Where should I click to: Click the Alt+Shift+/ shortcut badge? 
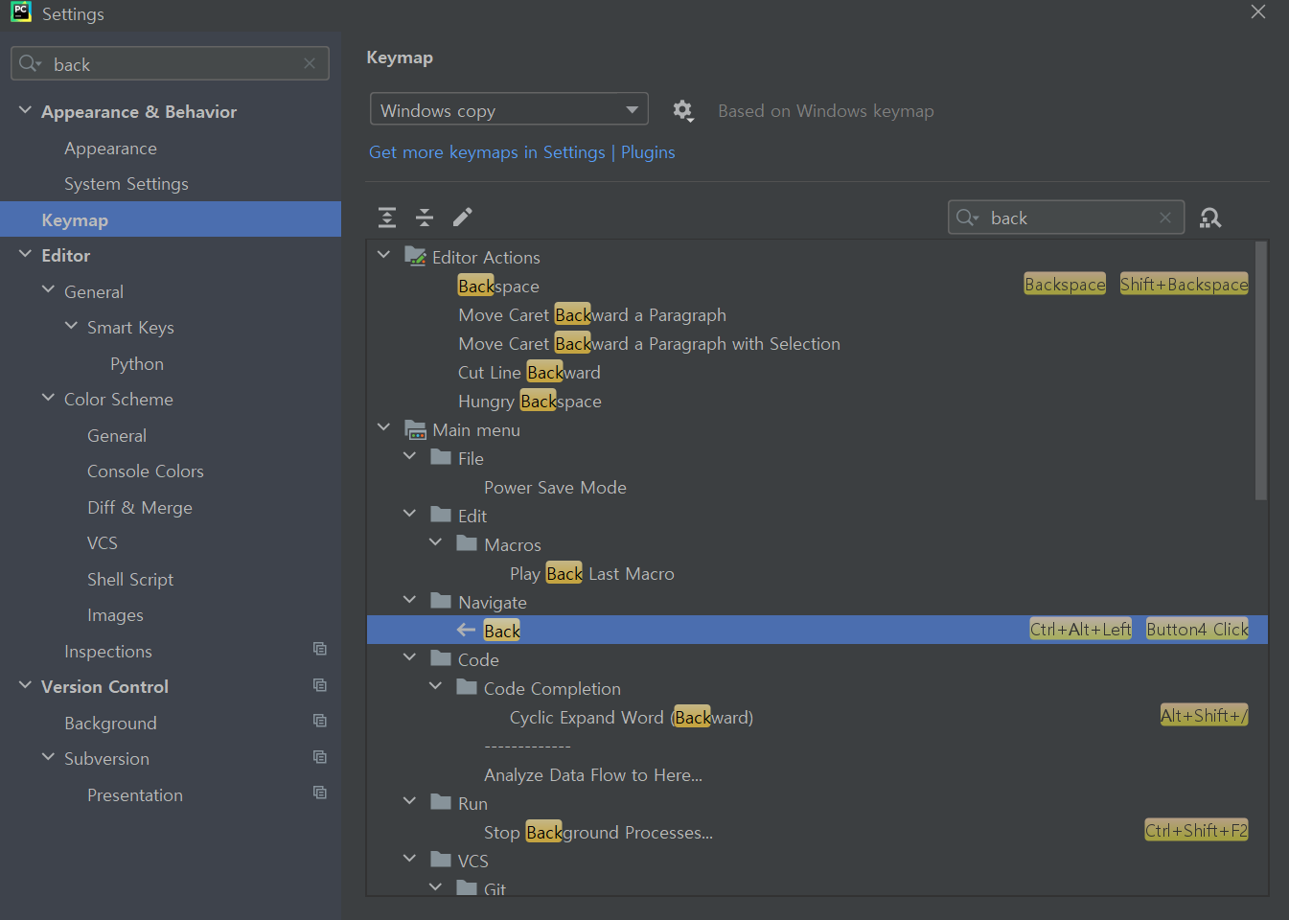click(1204, 716)
